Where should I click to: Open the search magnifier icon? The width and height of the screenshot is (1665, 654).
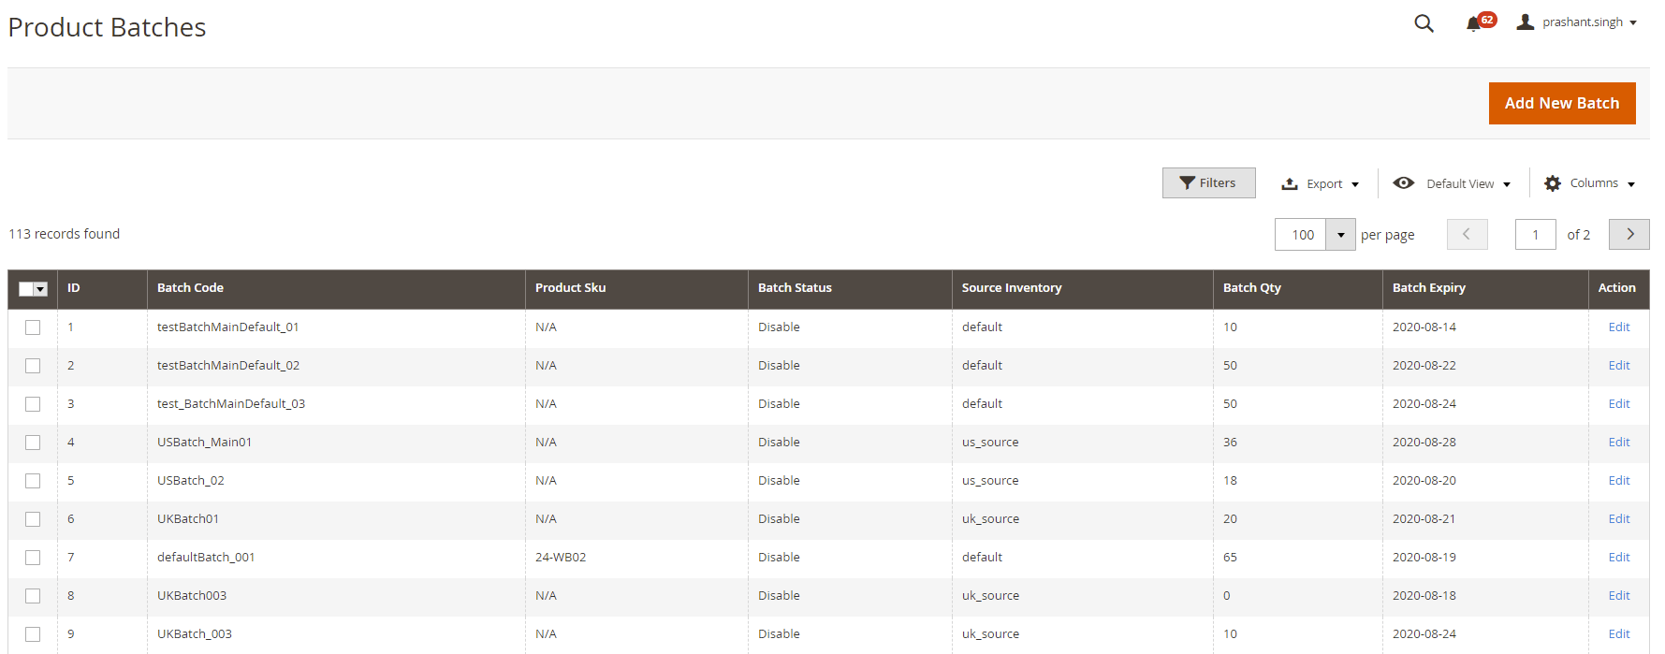[x=1424, y=23]
